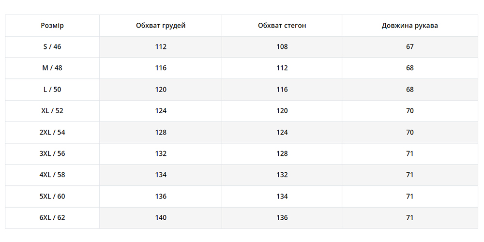
Task: Select the "M / 48" size cell
Action: coord(52,68)
